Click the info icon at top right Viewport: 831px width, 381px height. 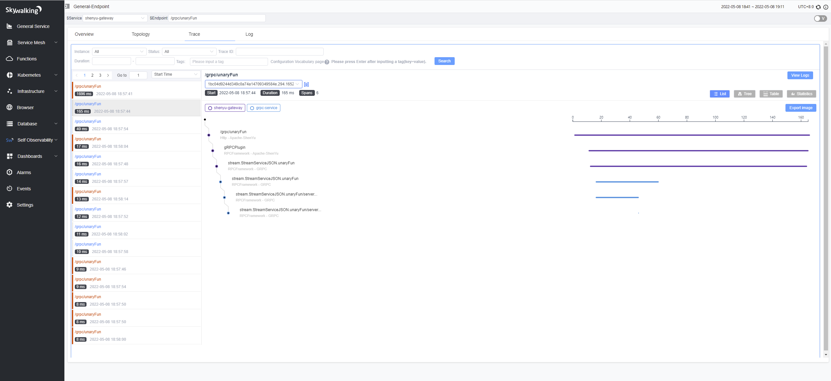(825, 7)
